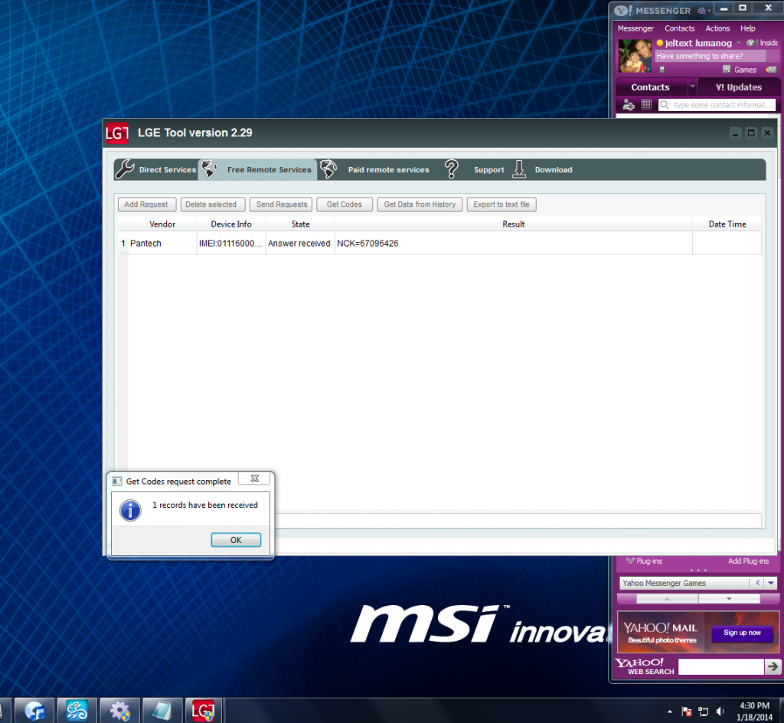The image size is (784, 723).
Task: Select the IMEI:01116000... cell
Action: coord(231,244)
